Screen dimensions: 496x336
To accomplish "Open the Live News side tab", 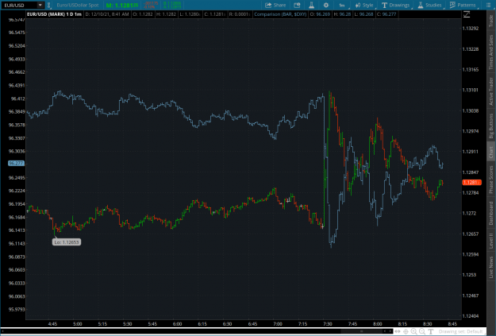I will click(491, 267).
